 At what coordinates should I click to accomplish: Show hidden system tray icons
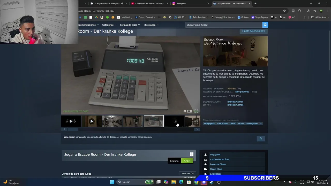click(x=284, y=182)
